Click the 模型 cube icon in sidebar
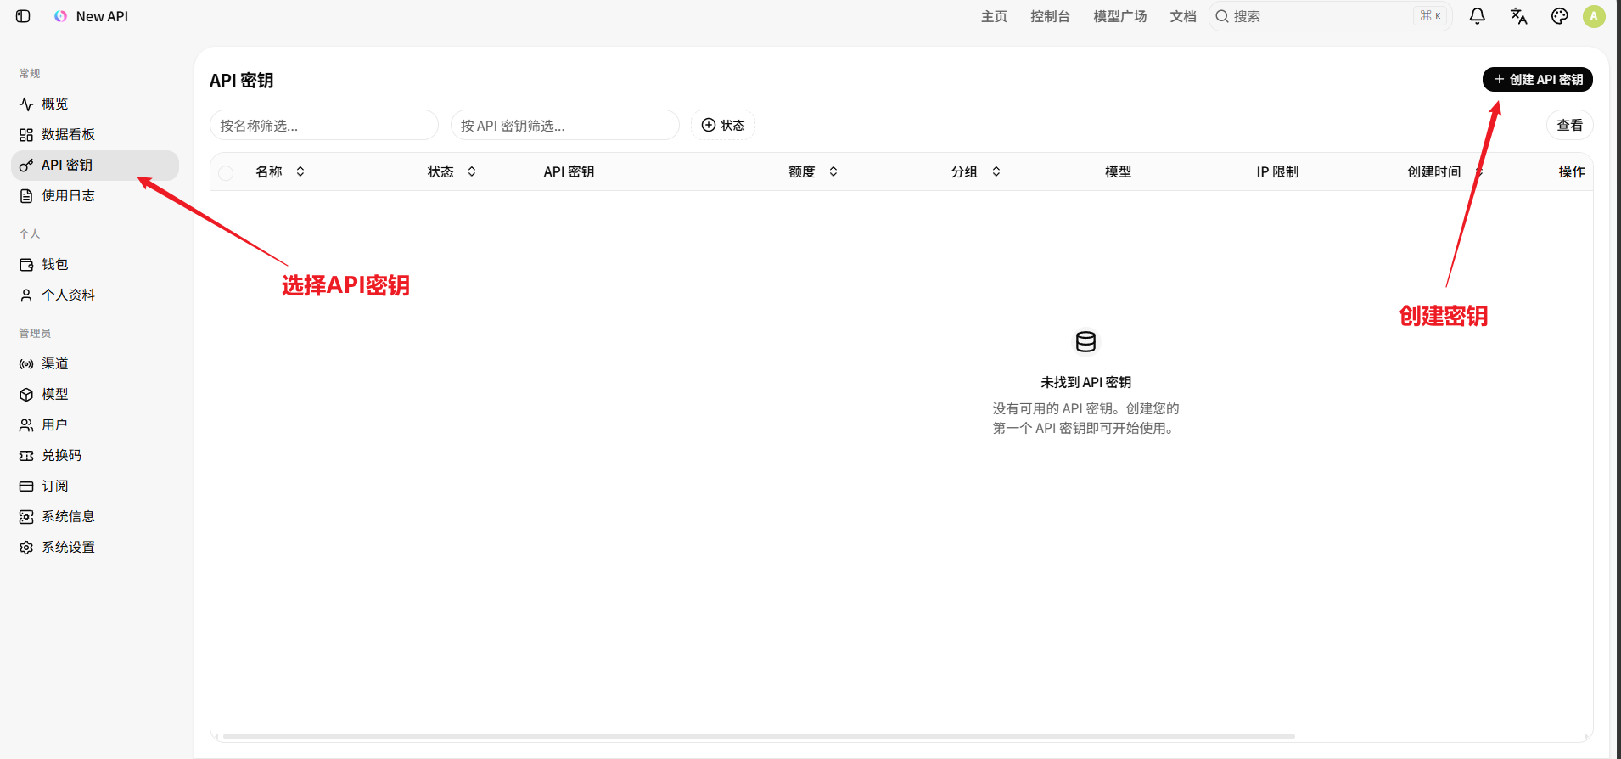The image size is (1621, 759). tap(26, 394)
